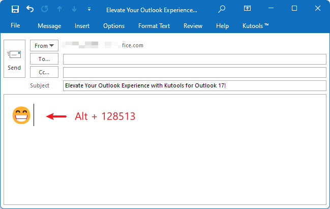Screen dimensions: 330x209
Task: Click the Undo arrow icon
Action: [x=30, y=9]
